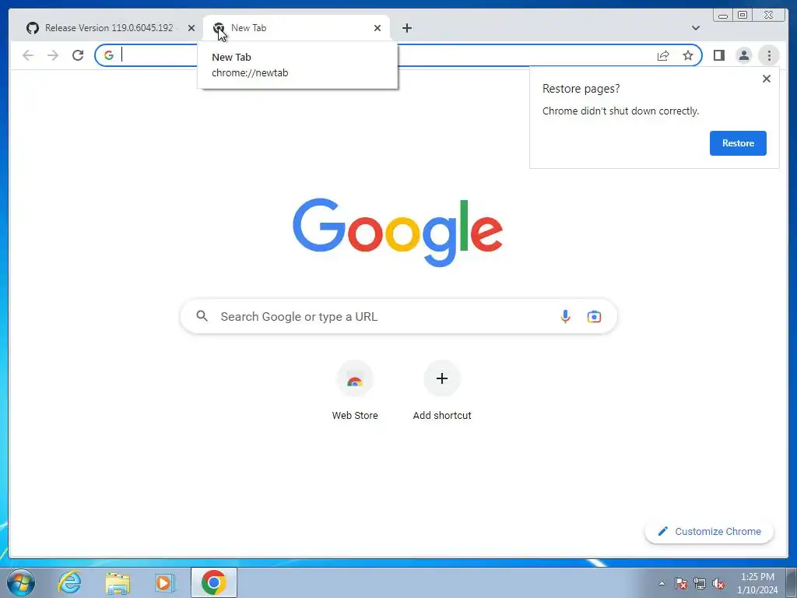Share this page using the share icon

click(x=663, y=55)
